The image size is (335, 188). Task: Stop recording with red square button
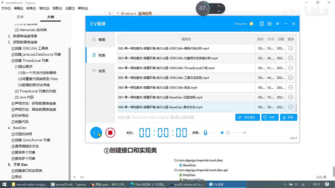click(x=110, y=133)
